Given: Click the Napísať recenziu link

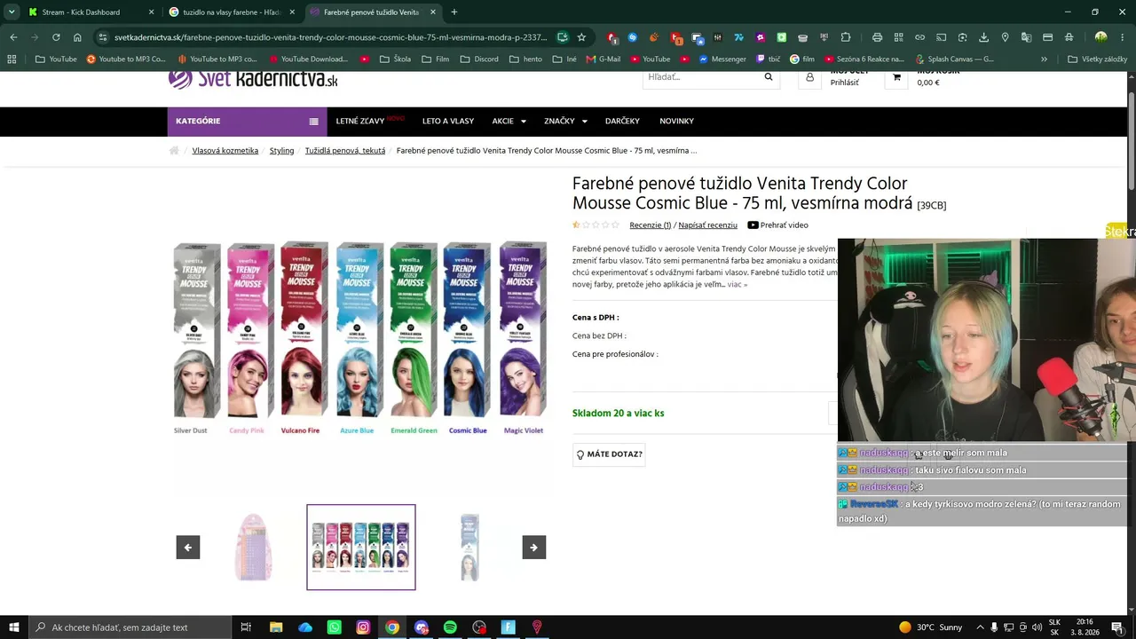Looking at the screenshot, I should [x=707, y=225].
